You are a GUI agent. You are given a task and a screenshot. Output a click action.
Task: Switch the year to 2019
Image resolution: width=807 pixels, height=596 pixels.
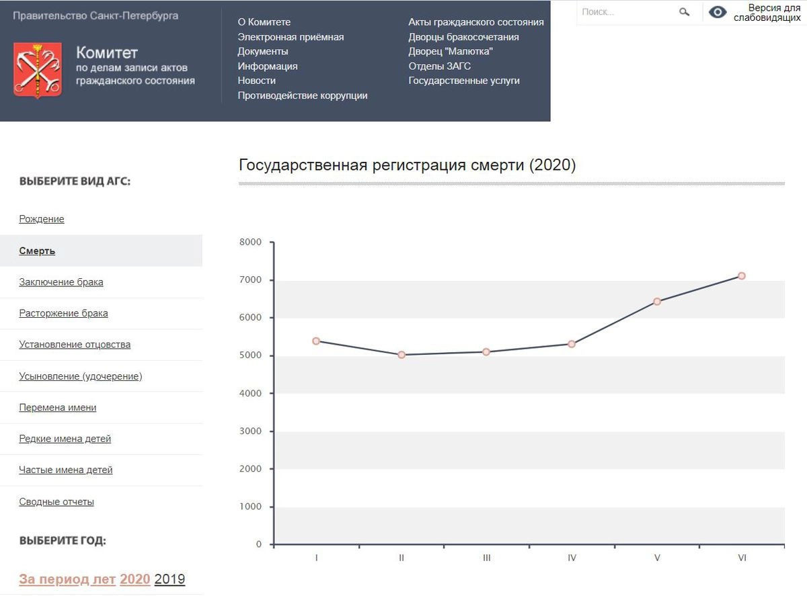click(169, 579)
